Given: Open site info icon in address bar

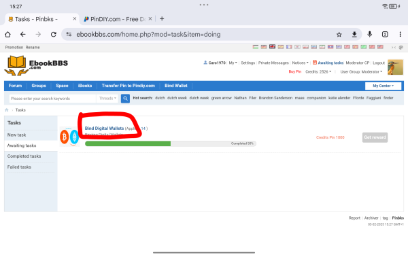Looking at the screenshot, I should pyautogui.click(x=69, y=34).
